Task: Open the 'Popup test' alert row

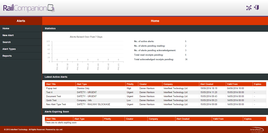Action: (155, 88)
